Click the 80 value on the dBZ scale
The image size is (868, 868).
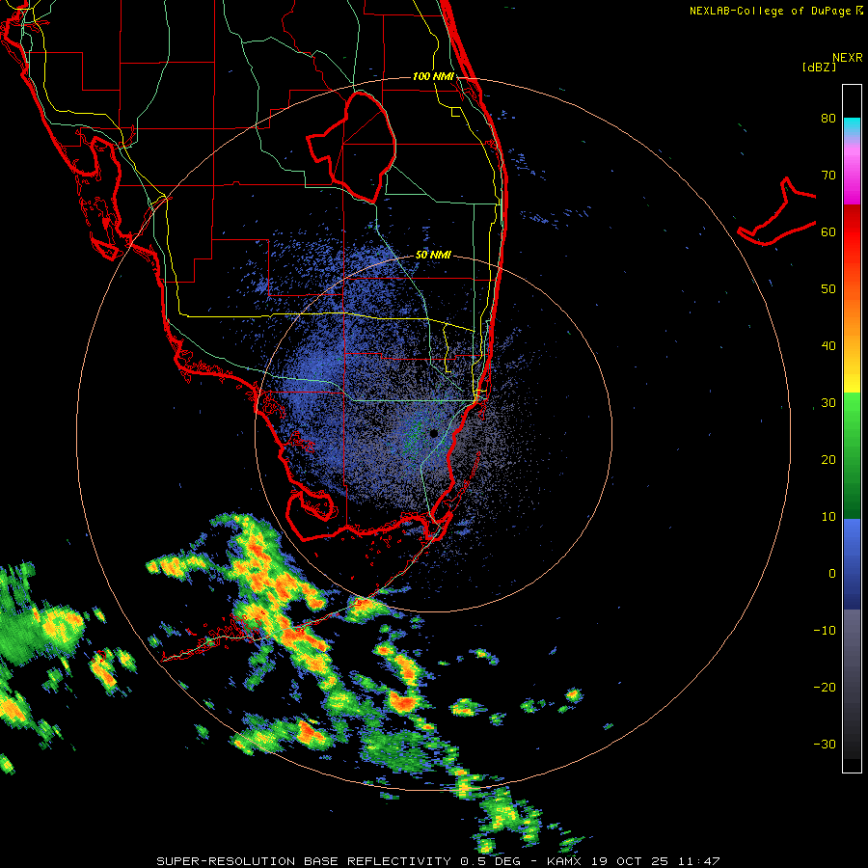pos(828,119)
